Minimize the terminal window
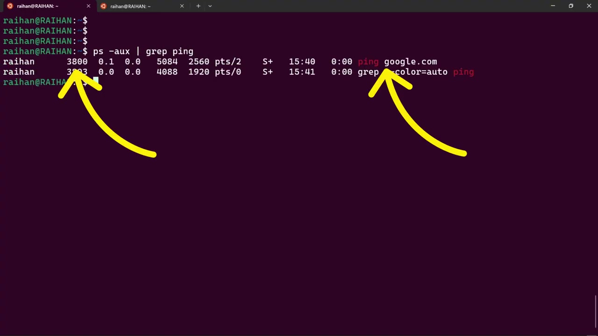The width and height of the screenshot is (598, 336). [553, 6]
